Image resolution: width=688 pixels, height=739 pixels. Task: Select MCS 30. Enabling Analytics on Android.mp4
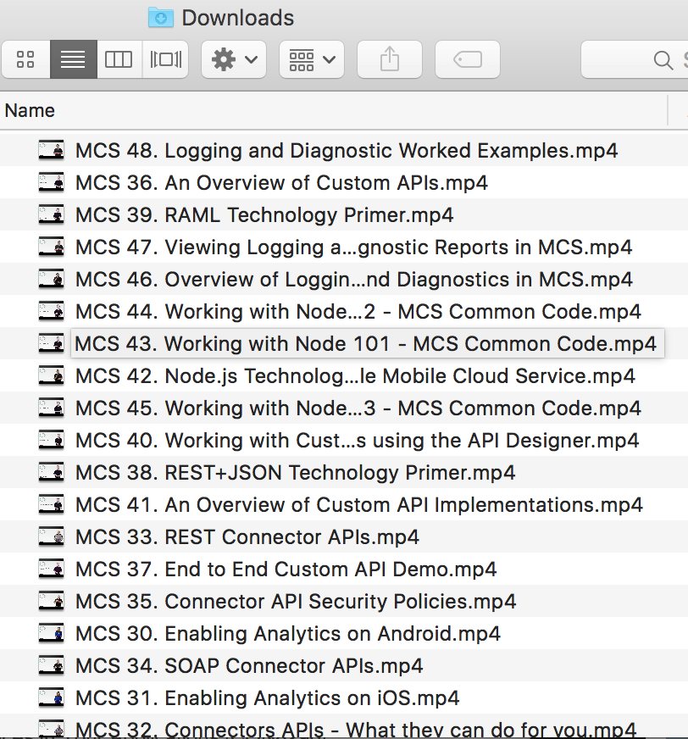[344, 633]
